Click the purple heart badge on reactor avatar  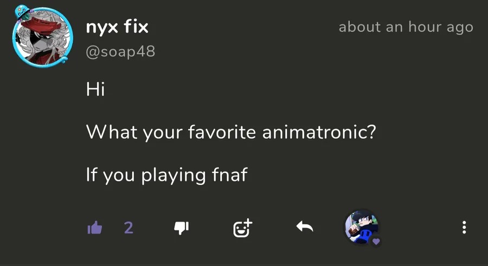click(x=376, y=241)
